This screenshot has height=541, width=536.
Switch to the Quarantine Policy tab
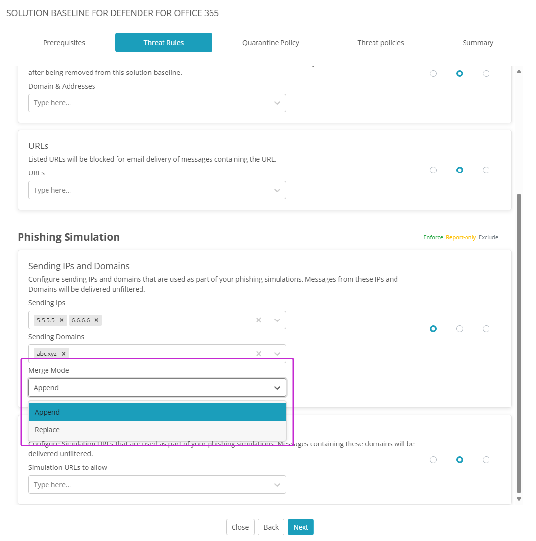(x=270, y=43)
